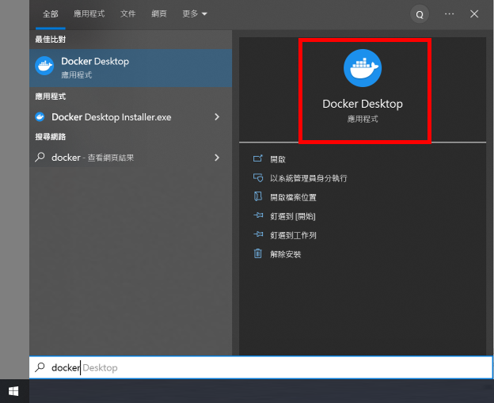Click the admin shield icon
Screen dimensions: 494x403
click(258, 177)
